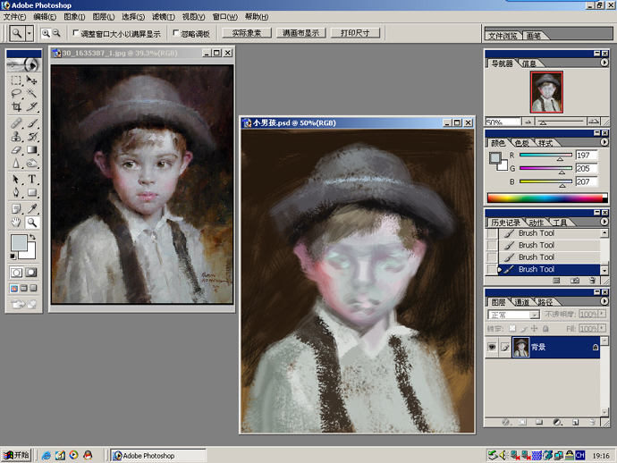The image size is (617, 463).
Task: Open Color panel flyout menu arrow
Action: 604,142
